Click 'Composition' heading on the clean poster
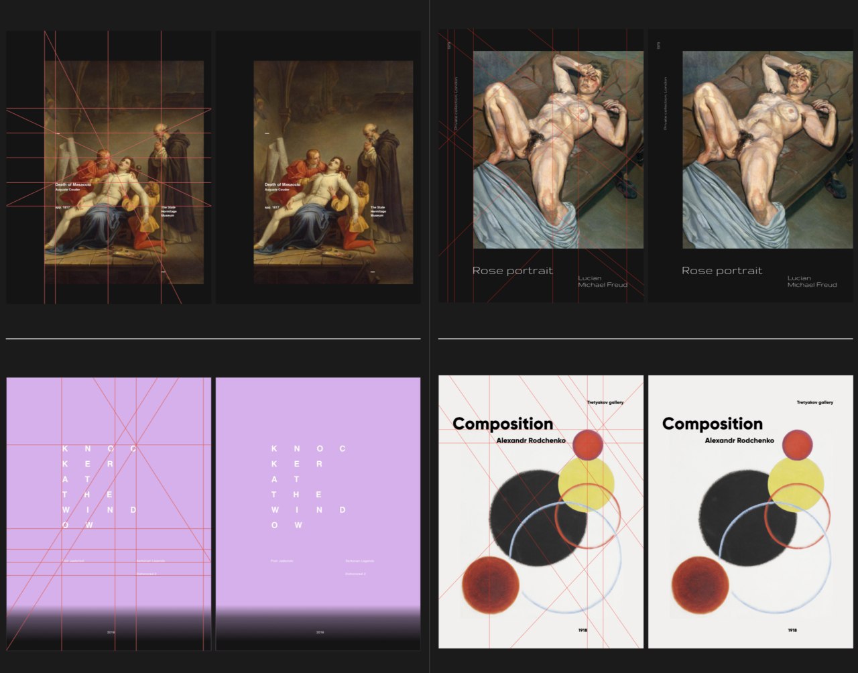 coord(713,424)
